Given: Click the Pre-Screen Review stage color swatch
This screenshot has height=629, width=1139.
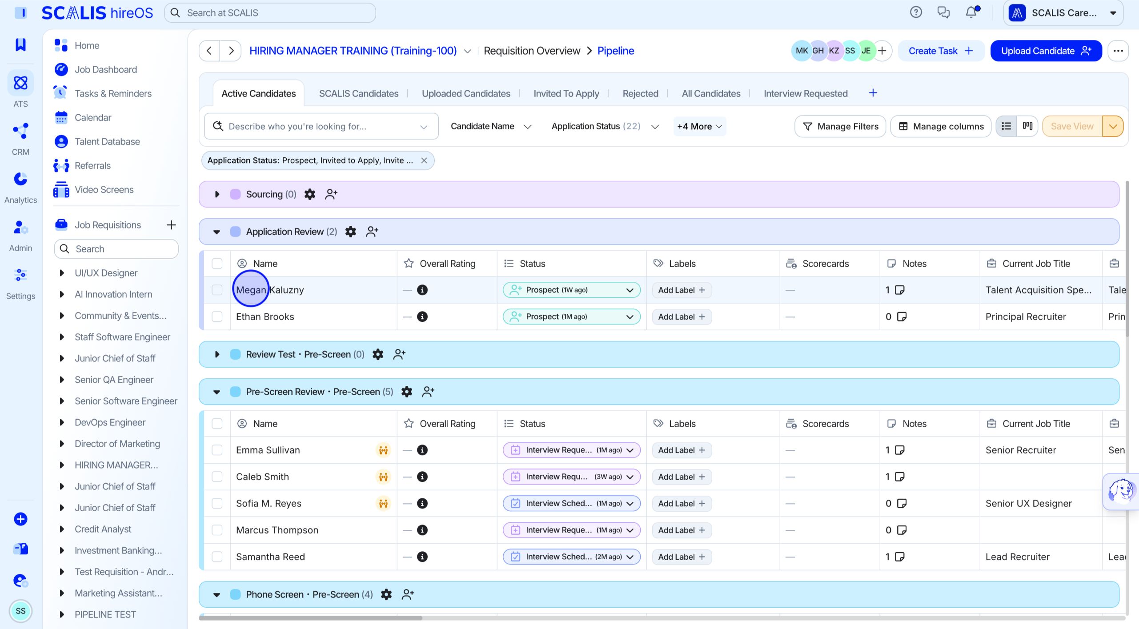Looking at the screenshot, I should pyautogui.click(x=235, y=392).
